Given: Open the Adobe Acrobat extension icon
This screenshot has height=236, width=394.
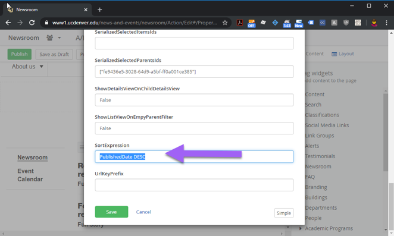Looking at the screenshot, I should 240,23.
